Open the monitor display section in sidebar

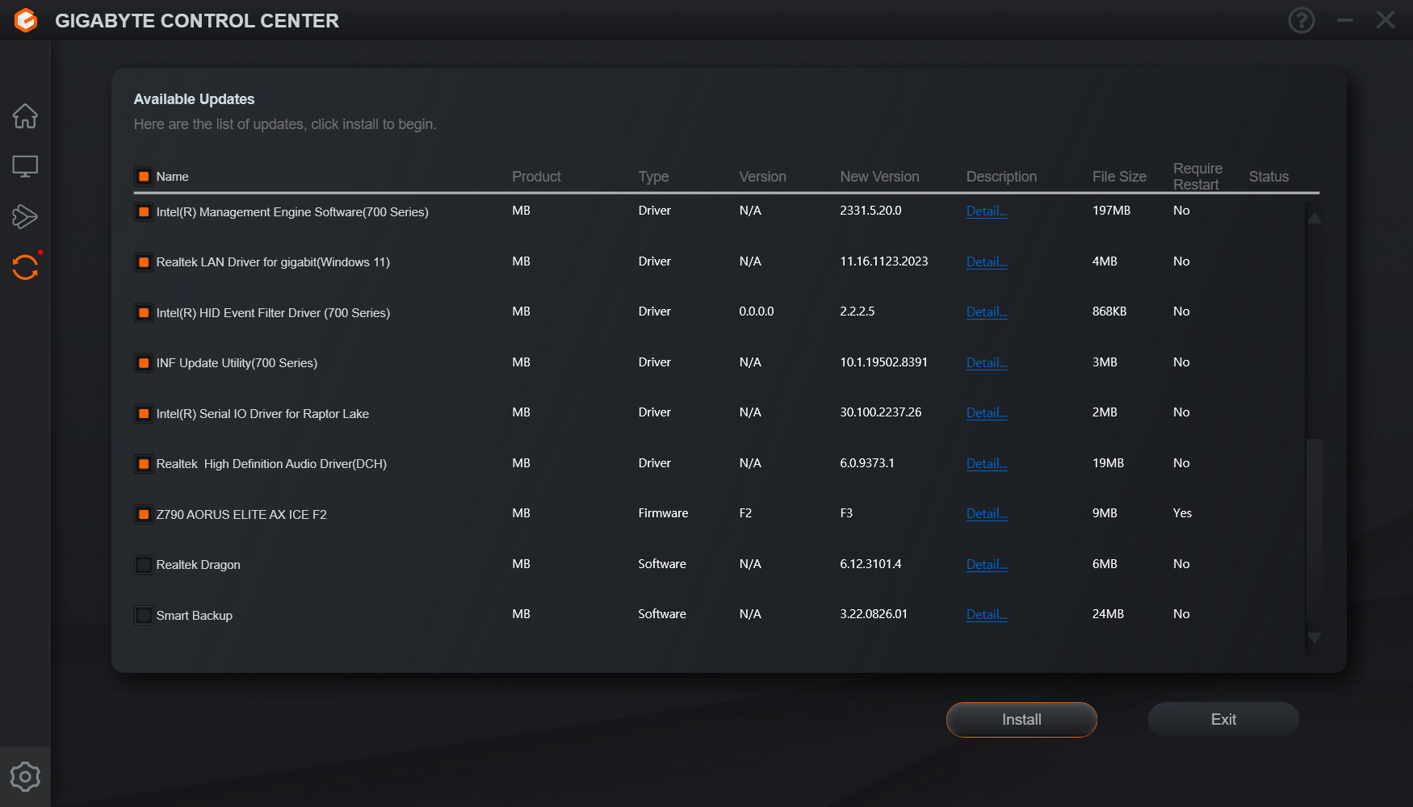pyautogui.click(x=25, y=166)
